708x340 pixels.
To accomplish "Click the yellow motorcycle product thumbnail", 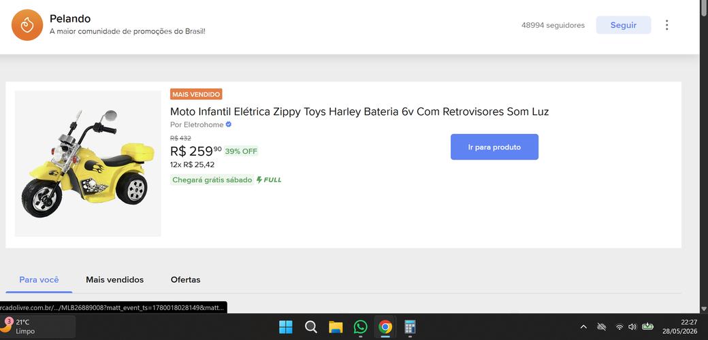I will point(88,164).
